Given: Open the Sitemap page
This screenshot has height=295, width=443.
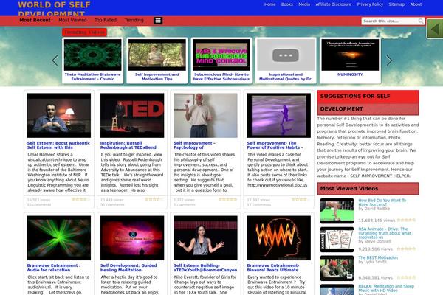Looking at the screenshot, I should point(396,4).
